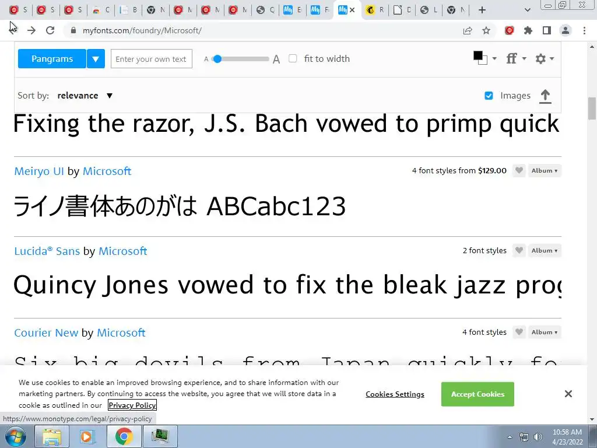Switch to the tab labeled R
This screenshot has height=448, width=597.
pyautogui.click(x=375, y=10)
